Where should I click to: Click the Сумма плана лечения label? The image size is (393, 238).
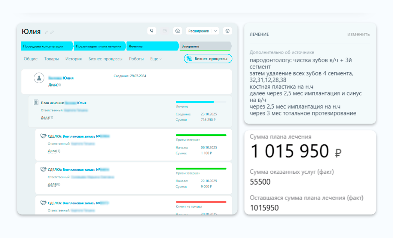(281, 137)
